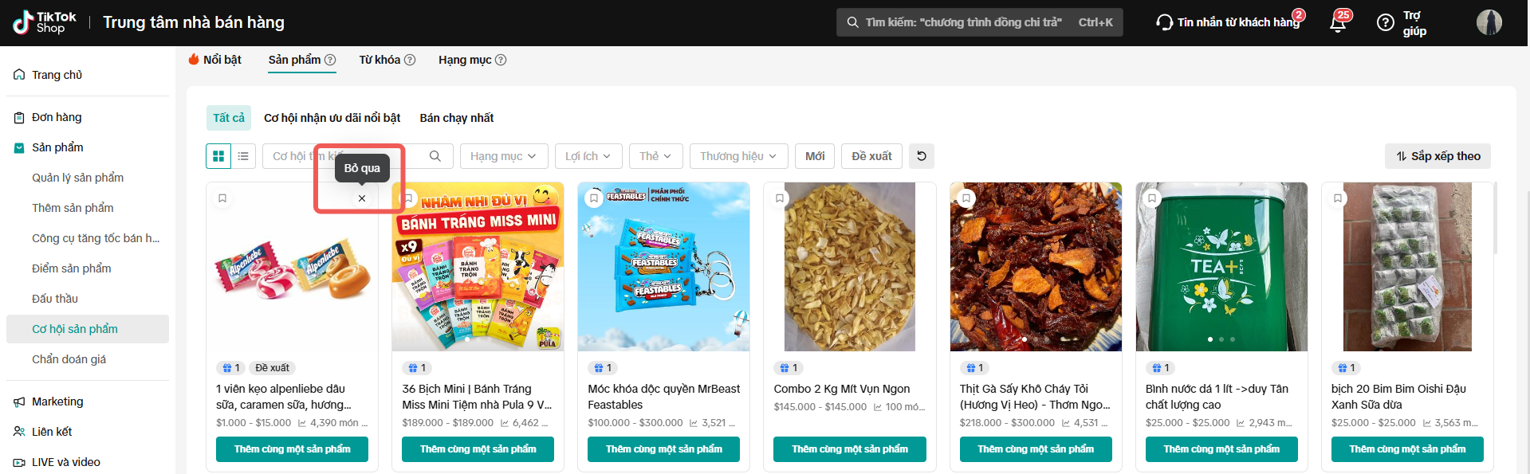Open the Trợ giúp help icon

(x=1386, y=23)
